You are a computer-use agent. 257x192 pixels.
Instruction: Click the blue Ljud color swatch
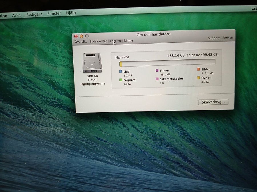pyautogui.click(x=121, y=72)
